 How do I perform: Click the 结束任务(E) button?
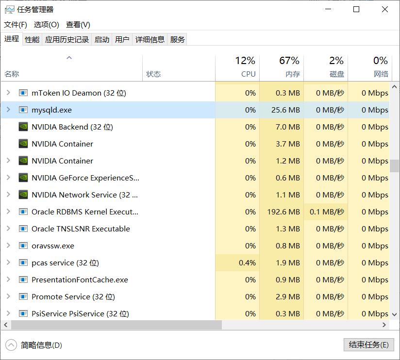click(x=368, y=345)
